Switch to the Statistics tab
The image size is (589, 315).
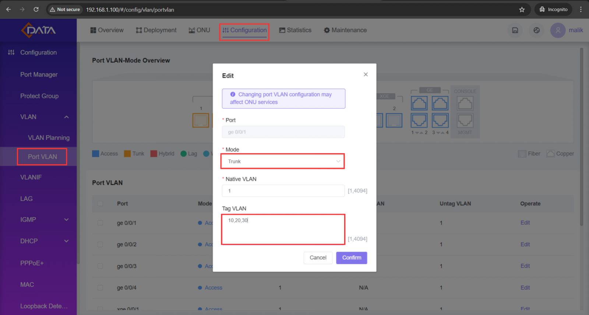[x=295, y=30]
